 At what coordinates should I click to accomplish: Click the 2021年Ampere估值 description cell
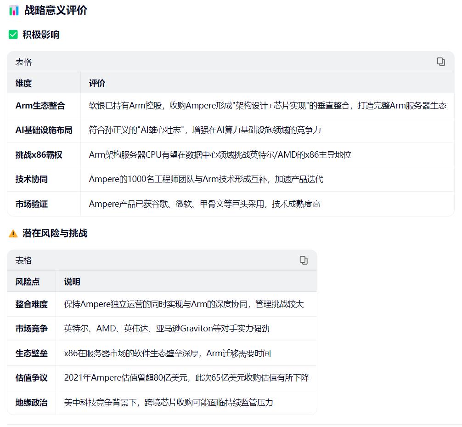187,378
